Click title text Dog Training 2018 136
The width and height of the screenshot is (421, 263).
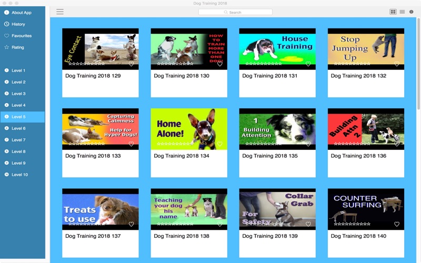(x=358, y=156)
